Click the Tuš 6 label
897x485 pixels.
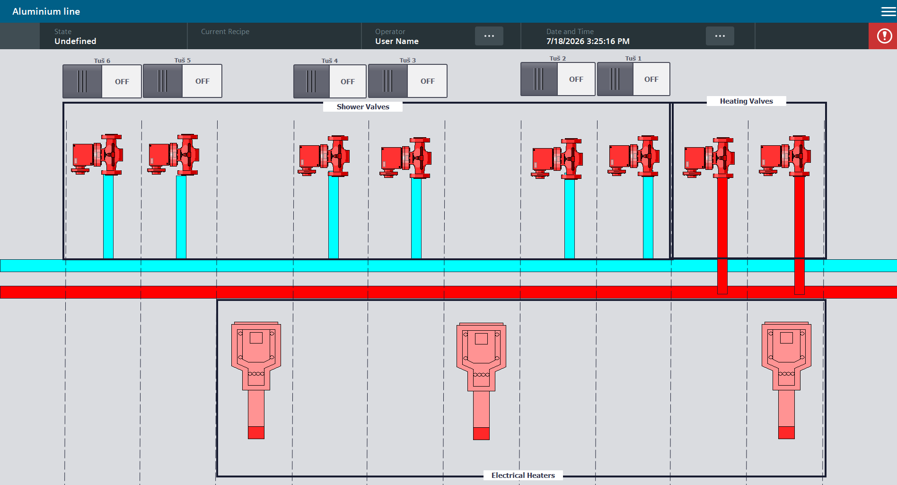click(x=102, y=61)
